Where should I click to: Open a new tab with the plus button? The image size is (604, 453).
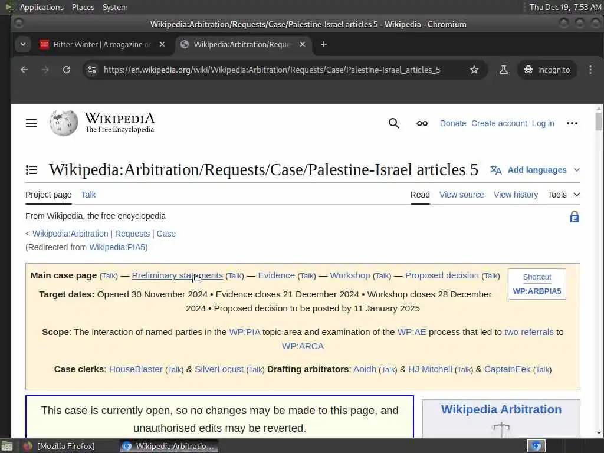click(324, 45)
